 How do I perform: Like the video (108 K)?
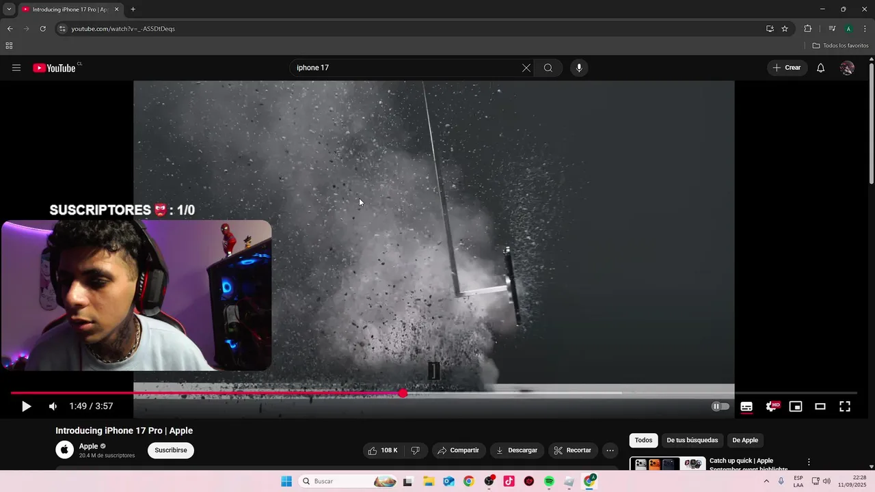tap(383, 450)
